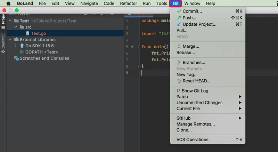278x152 pixels.
Task: Open the Patch submenu
Action: pos(207,97)
